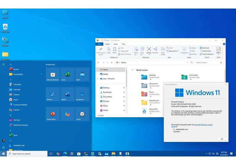This screenshot has height=165, width=236.
Task: Click Invert selection in the ribbon
Action: [206, 54]
